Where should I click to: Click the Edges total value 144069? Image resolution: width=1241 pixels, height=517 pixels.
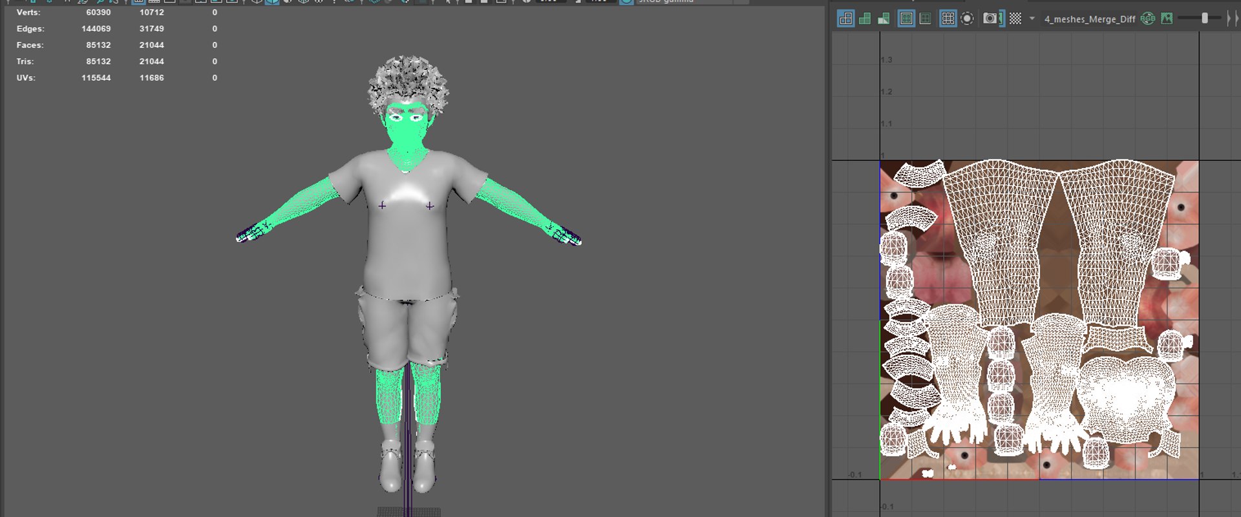(96, 28)
